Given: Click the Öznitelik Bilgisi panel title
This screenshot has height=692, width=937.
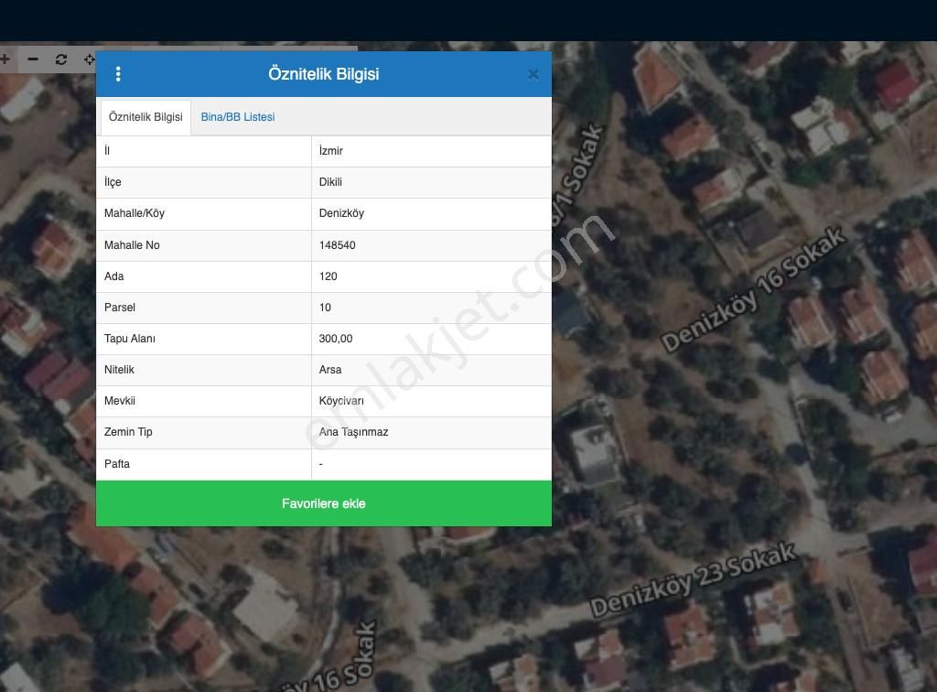Looking at the screenshot, I should 323,74.
